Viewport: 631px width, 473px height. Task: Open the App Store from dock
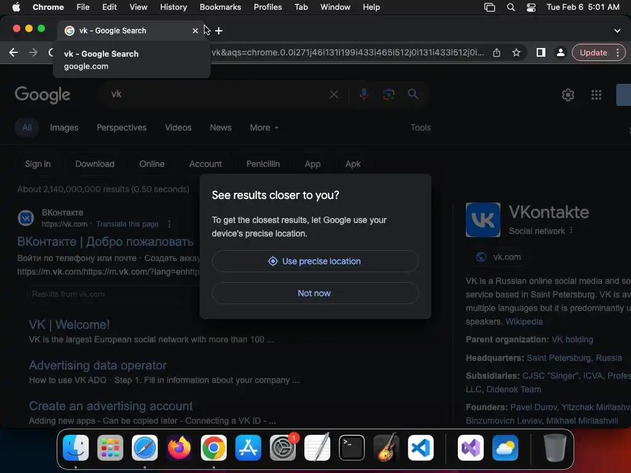(x=248, y=448)
